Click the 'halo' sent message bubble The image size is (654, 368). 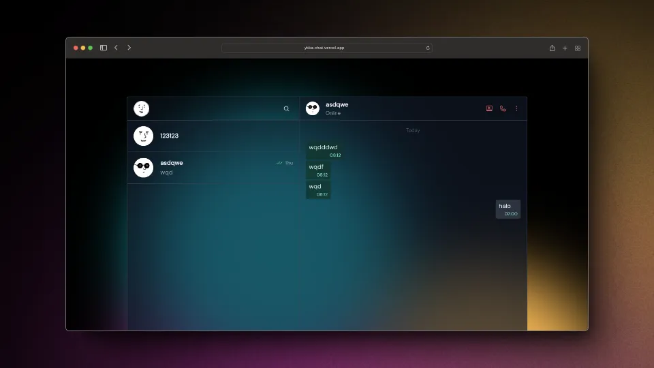(508, 209)
